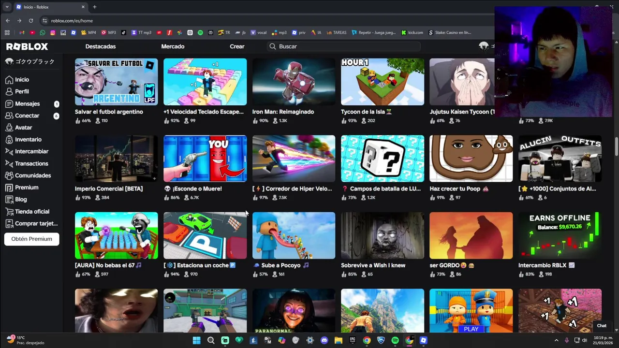Open the Windows Start menu
Viewport: 619px width, 348px height.
click(x=196, y=340)
